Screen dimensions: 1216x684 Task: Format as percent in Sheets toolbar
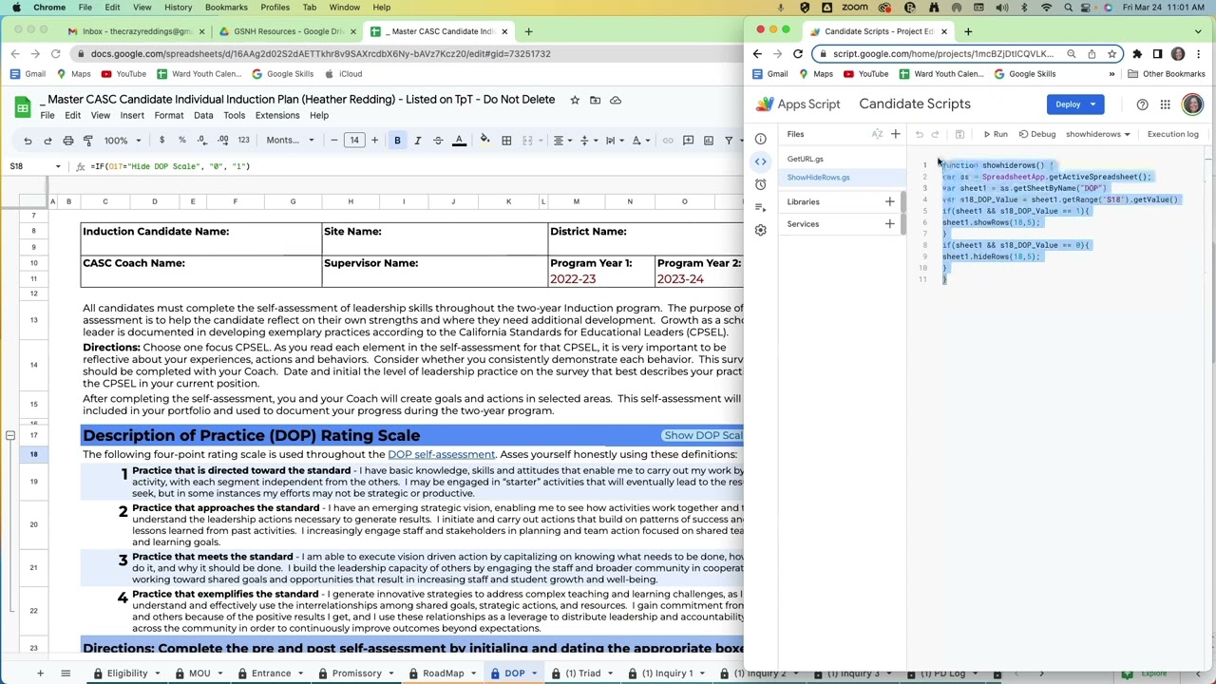pyautogui.click(x=181, y=141)
